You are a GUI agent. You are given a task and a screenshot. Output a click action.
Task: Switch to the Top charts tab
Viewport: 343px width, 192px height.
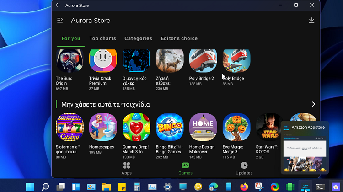102,38
